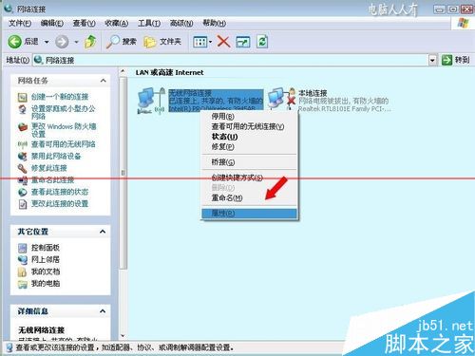This screenshot has width=475, height=356.
Task: Expand the address bar dropdown
Action: [x=432, y=60]
